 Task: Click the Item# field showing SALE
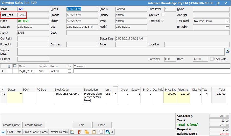point(33,33)
